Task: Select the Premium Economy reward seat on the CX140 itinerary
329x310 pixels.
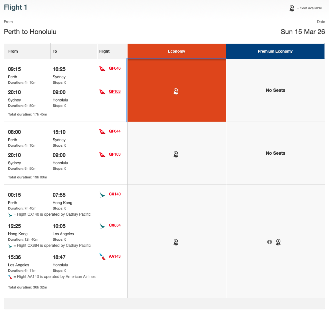Action: (278, 242)
